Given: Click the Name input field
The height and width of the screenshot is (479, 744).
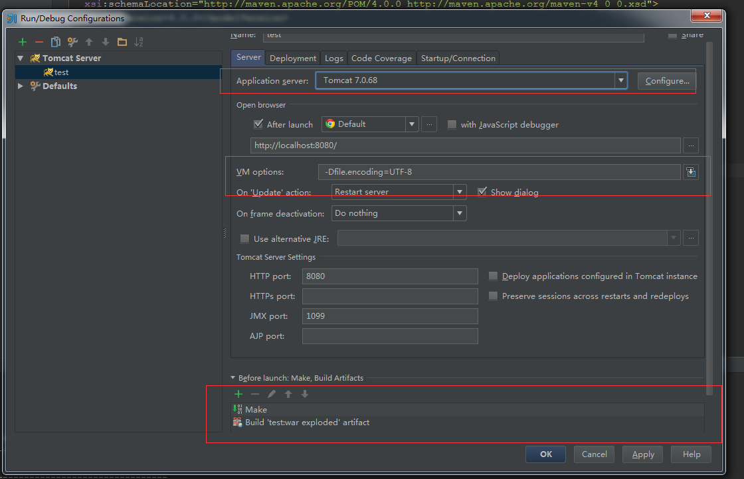Looking at the screenshot, I should click(x=454, y=36).
